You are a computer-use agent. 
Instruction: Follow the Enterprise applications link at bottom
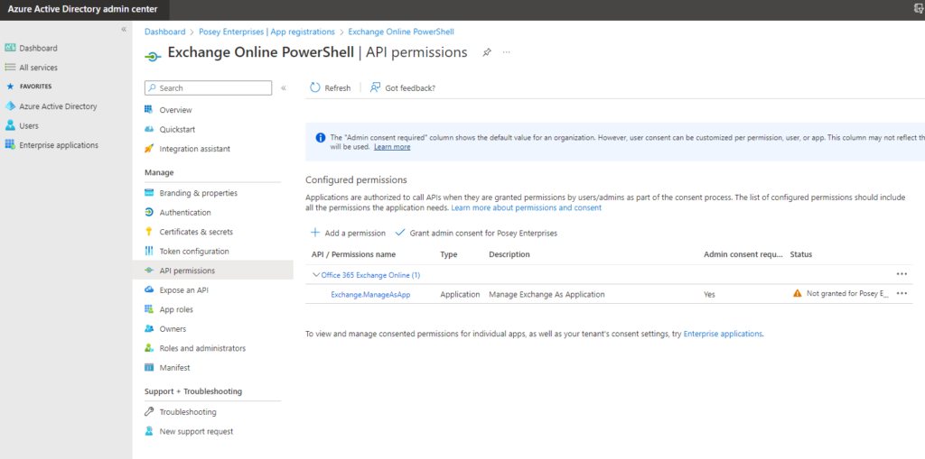[723, 334]
